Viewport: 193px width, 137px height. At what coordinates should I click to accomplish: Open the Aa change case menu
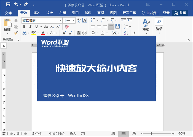(53, 33)
